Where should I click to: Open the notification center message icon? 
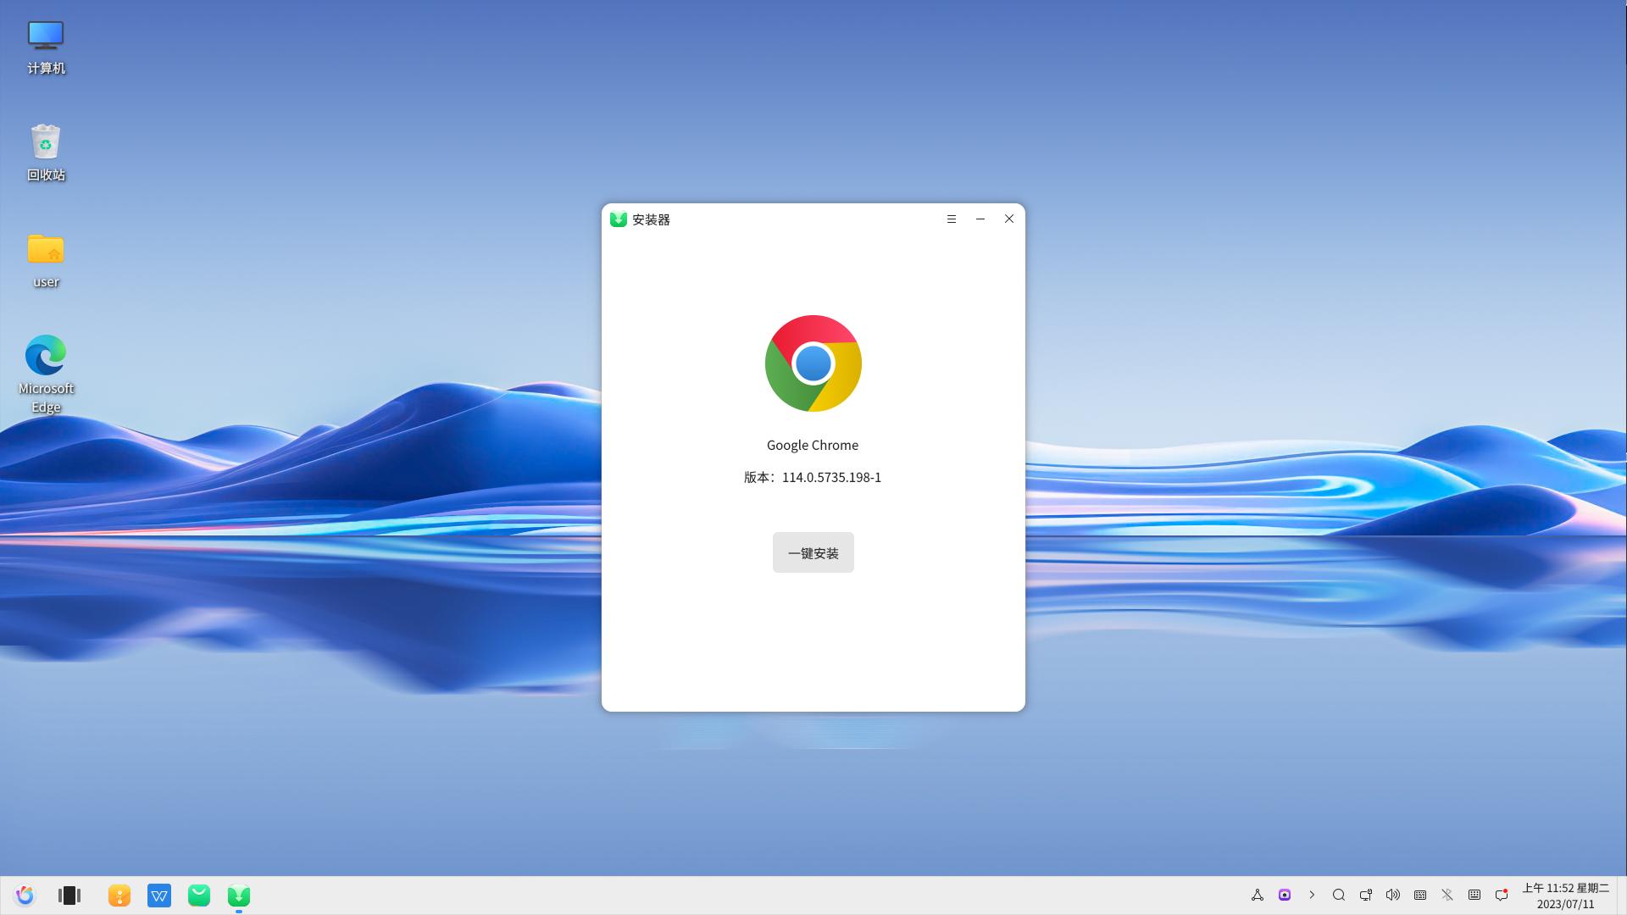pyautogui.click(x=1502, y=895)
